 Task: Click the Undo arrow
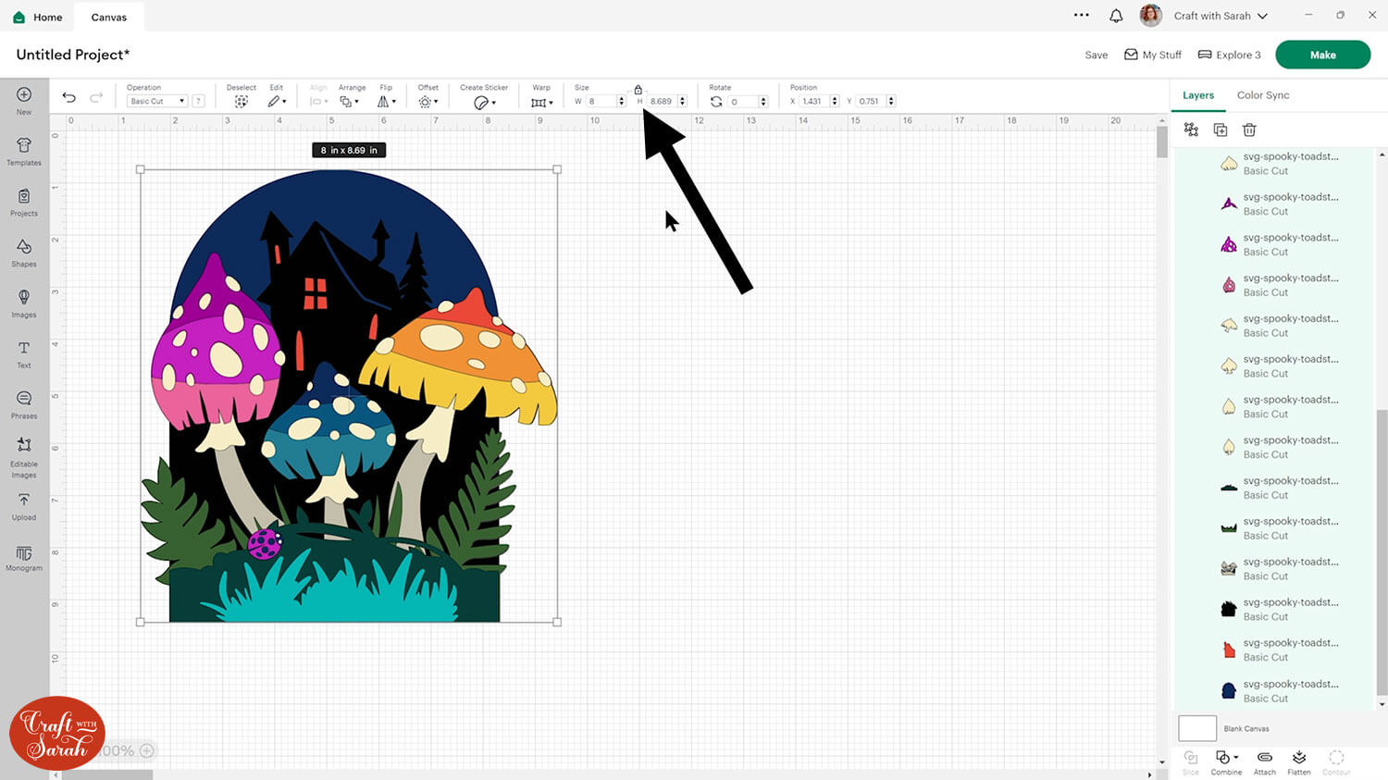[68, 97]
